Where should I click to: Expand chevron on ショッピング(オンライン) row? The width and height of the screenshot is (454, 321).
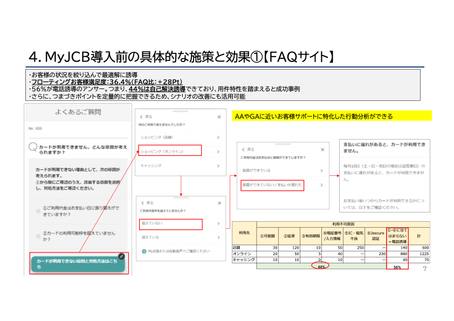click(x=218, y=152)
